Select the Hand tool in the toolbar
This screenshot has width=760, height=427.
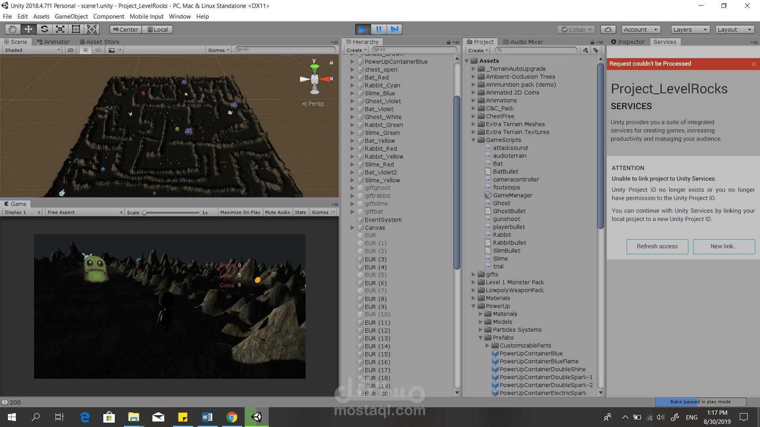click(x=12, y=29)
